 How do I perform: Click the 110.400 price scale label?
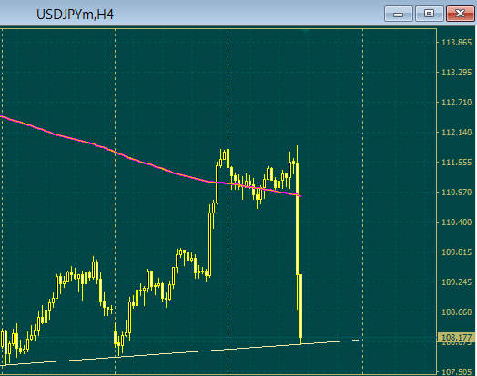456,223
